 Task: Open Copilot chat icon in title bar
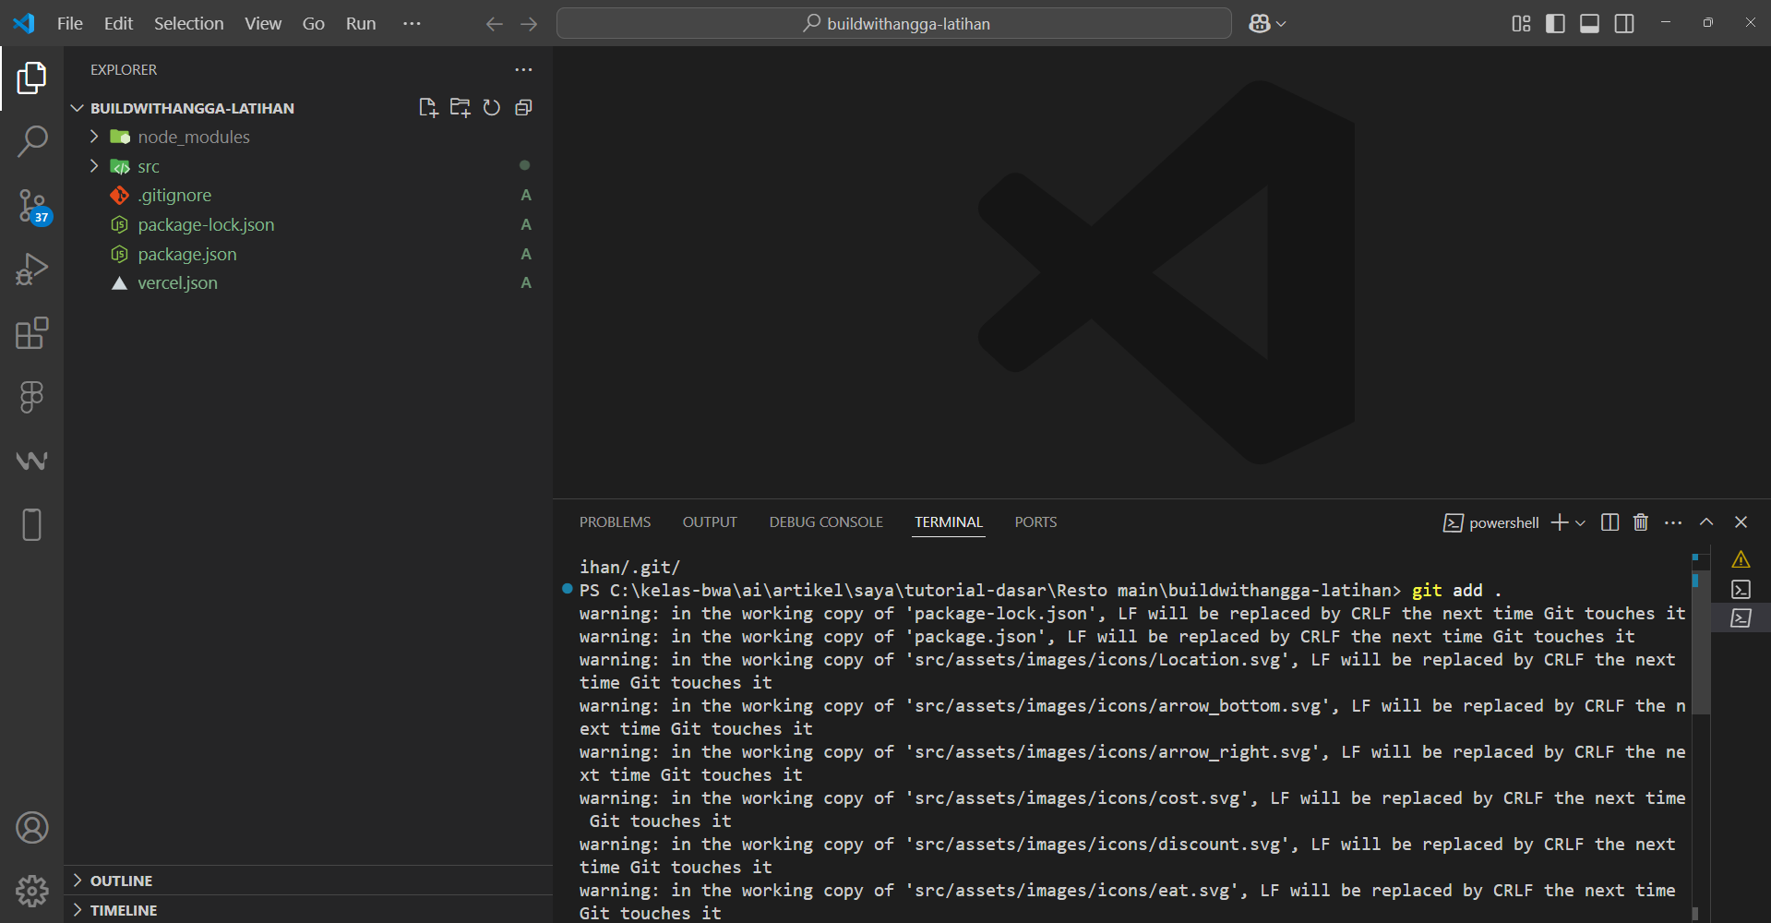click(1260, 24)
